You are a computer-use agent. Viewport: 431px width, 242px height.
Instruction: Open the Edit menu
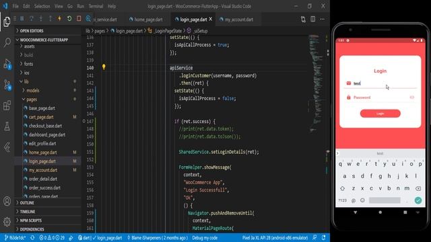[26, 6]
